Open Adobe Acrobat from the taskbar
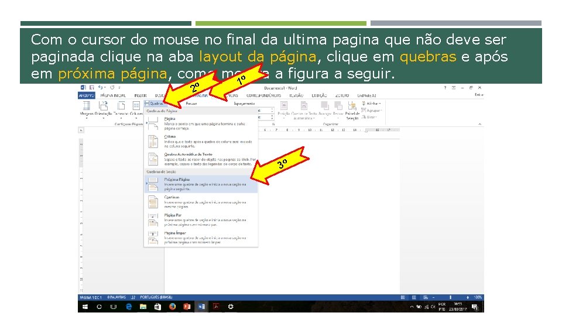 point(216,307)
